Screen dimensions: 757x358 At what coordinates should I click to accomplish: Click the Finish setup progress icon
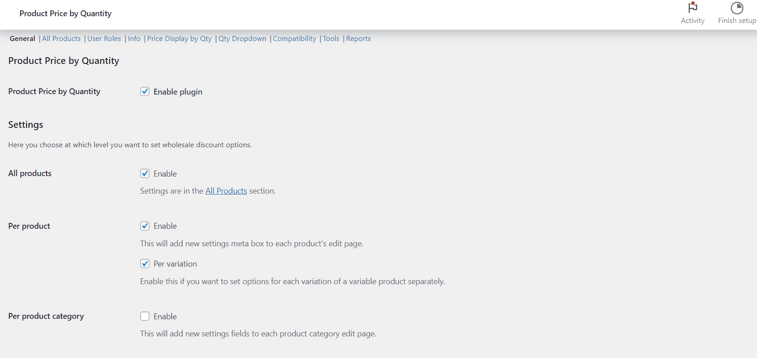pos(737,8)
